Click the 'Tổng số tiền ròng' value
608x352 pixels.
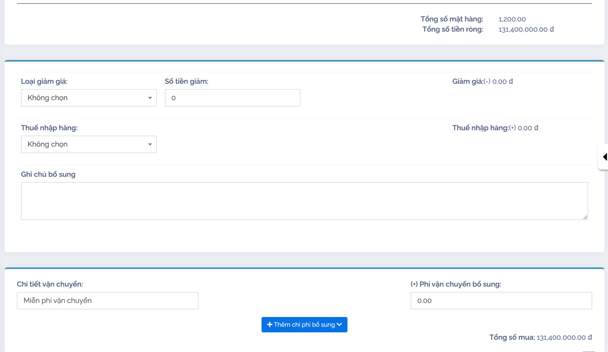coord(526,30)
